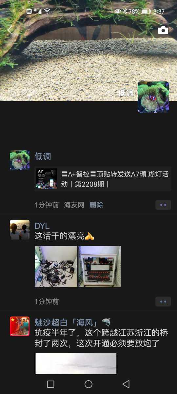This screenshot has width=177, height=394.
Task: Tap the back arrow at top left
Action: tap(10, 30)
